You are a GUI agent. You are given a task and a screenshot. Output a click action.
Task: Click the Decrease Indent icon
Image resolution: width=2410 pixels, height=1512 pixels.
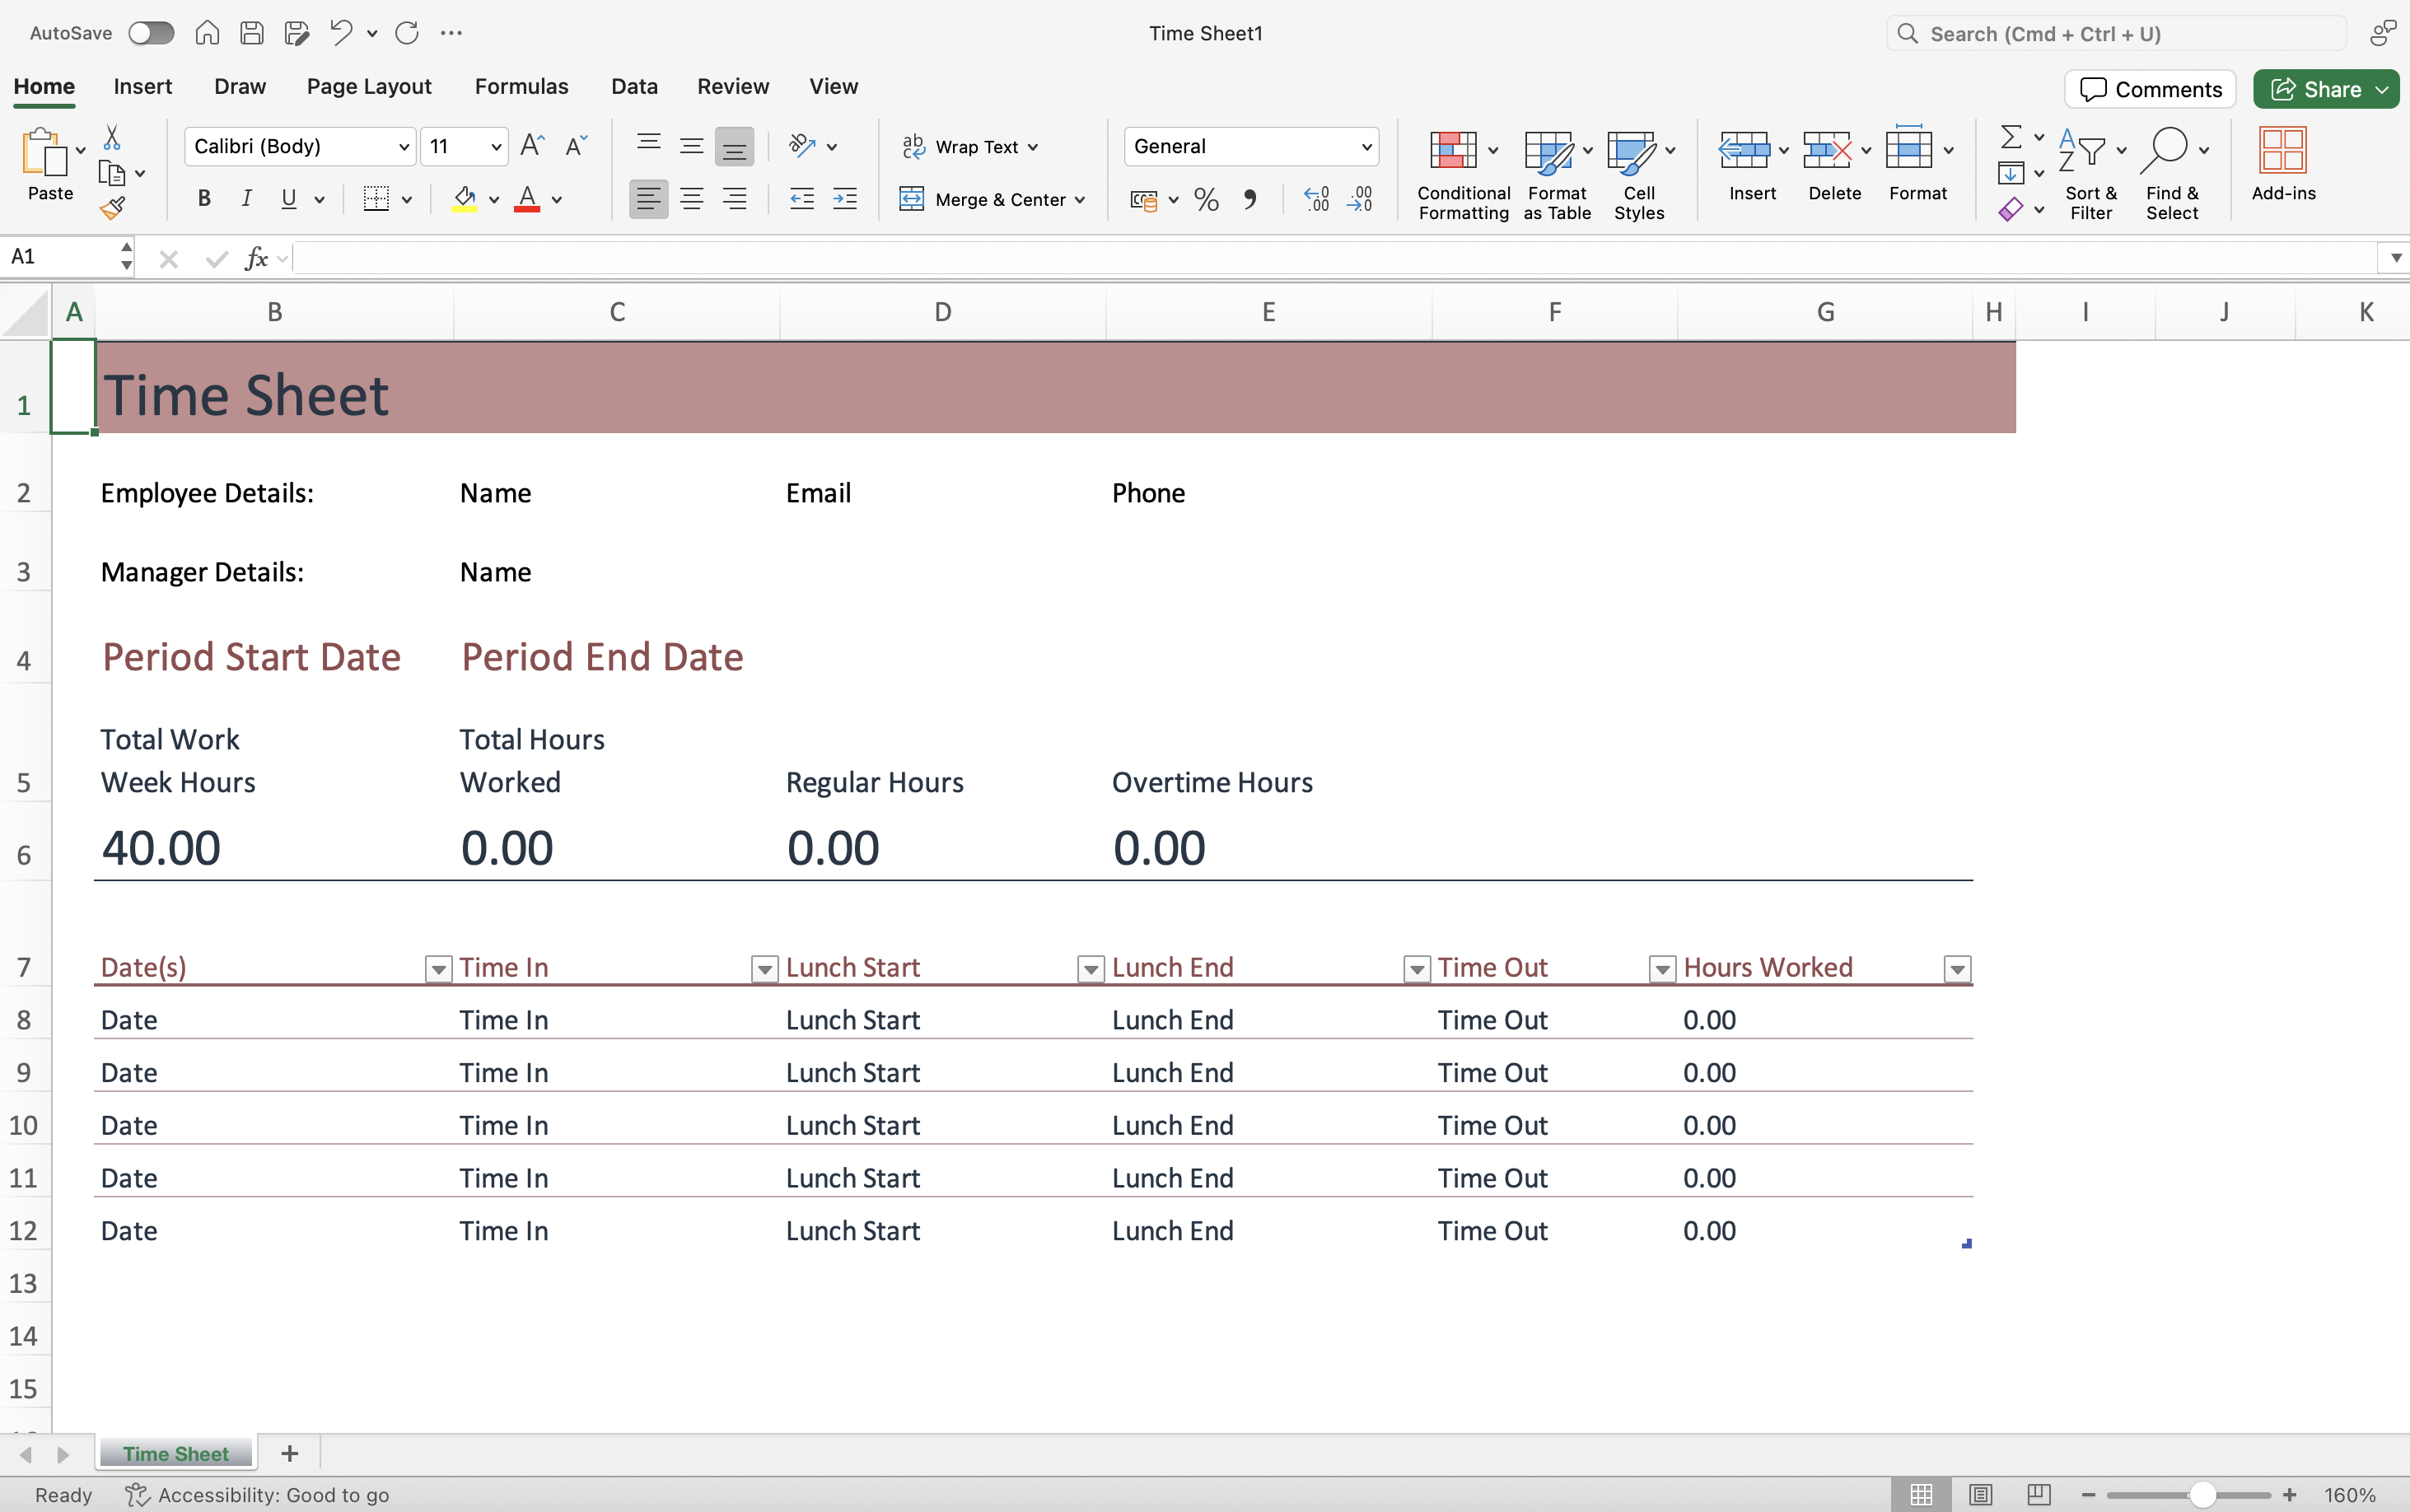pyautogui.click(x=802, y=199)
